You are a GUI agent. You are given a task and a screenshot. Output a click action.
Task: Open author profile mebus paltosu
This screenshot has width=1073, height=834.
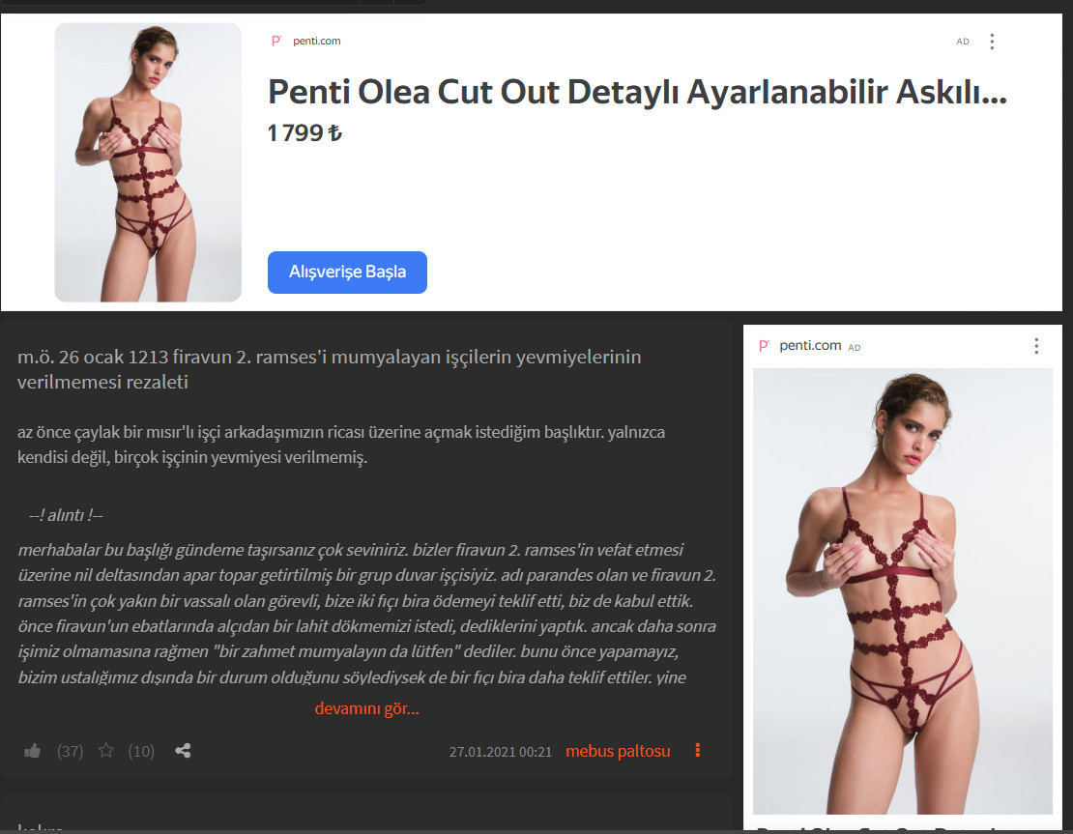coord(618,751)
